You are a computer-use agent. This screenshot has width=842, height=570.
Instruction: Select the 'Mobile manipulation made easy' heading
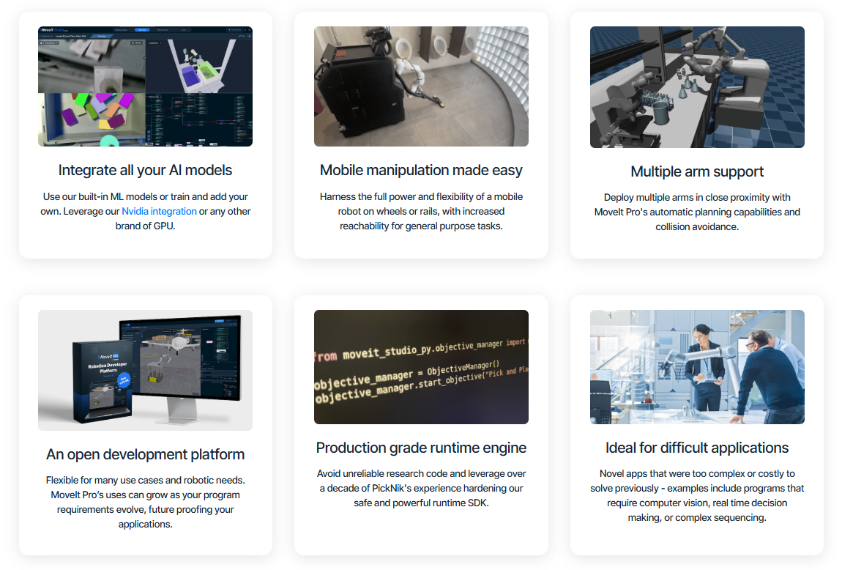click(421, 170)
